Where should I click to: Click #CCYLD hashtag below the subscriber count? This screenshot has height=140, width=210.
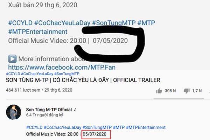(34, 127)
